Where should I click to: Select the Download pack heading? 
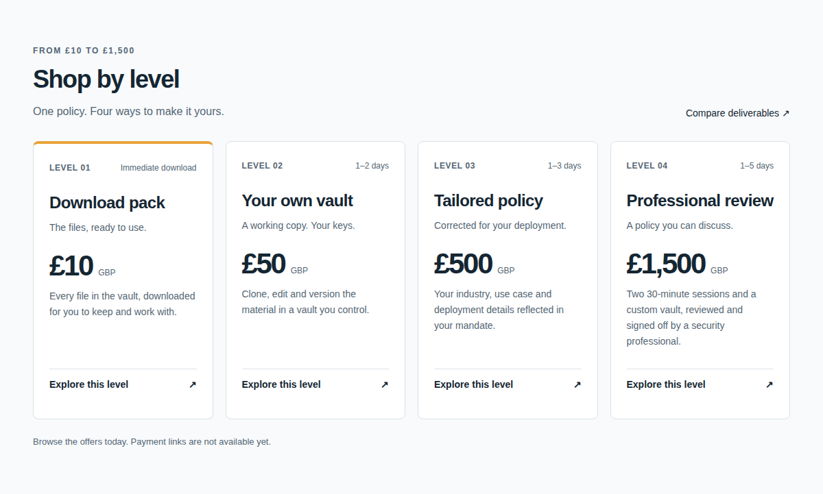(107, 203)
